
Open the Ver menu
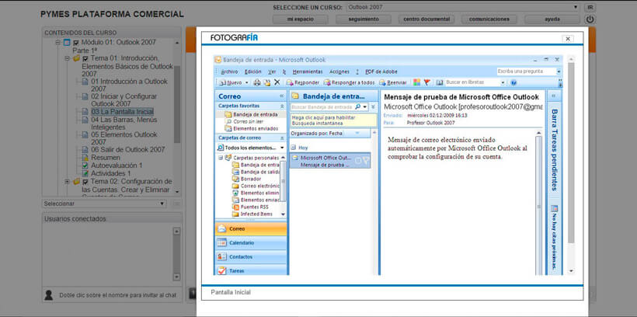[x=272, y=71]
